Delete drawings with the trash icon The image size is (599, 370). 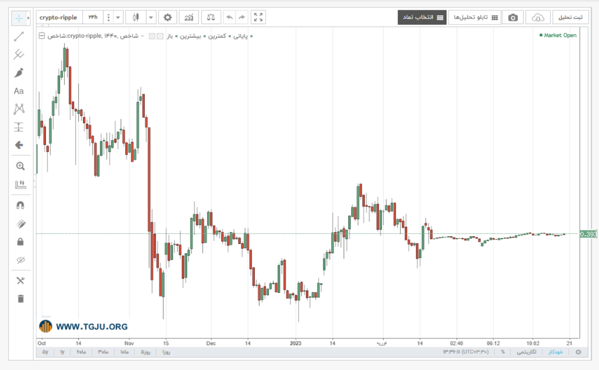tap(20, 299)
